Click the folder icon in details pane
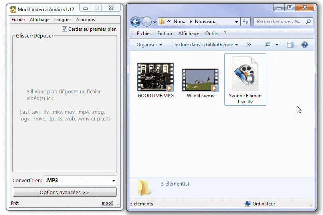Screen dimensions: 323x215 (x=144, y=187)
